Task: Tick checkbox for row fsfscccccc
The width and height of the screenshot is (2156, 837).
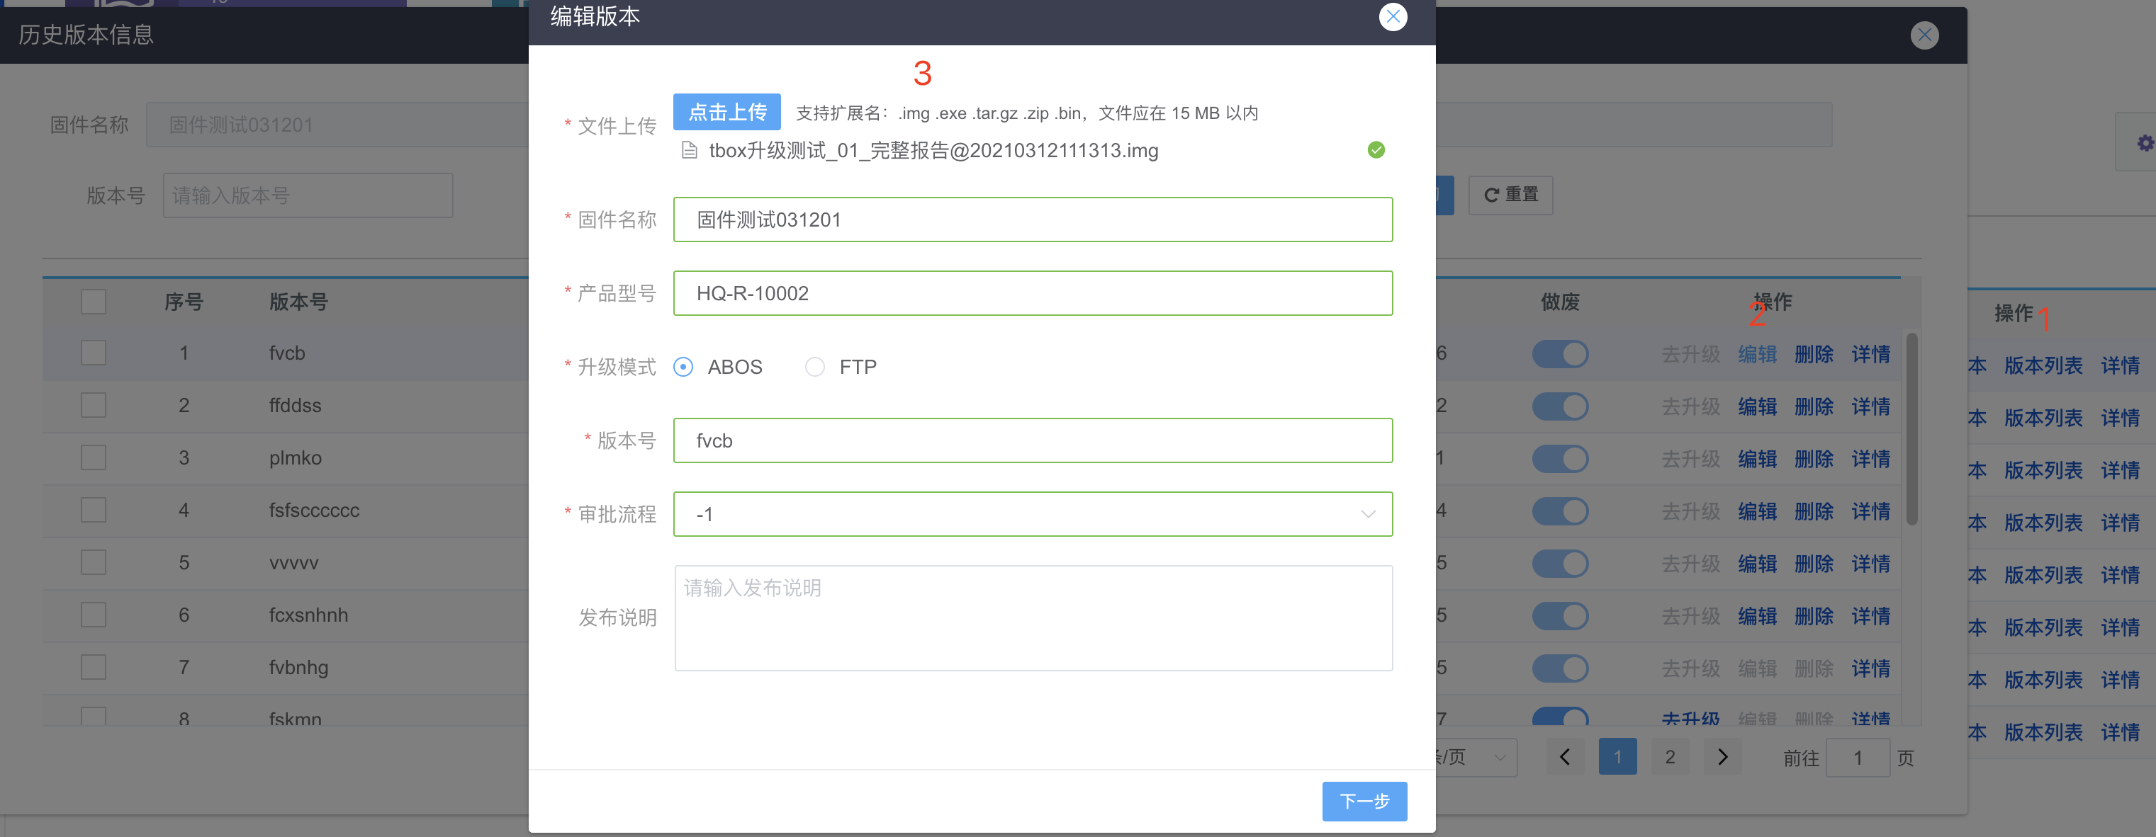Action: point(94,510)
